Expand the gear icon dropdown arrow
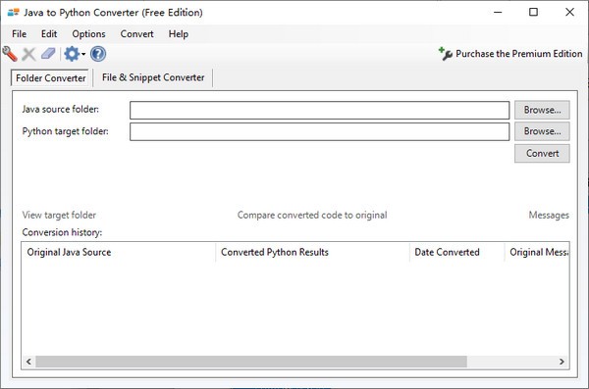The width and height of the screenshot is (589, 389). [x=83, y=55]
